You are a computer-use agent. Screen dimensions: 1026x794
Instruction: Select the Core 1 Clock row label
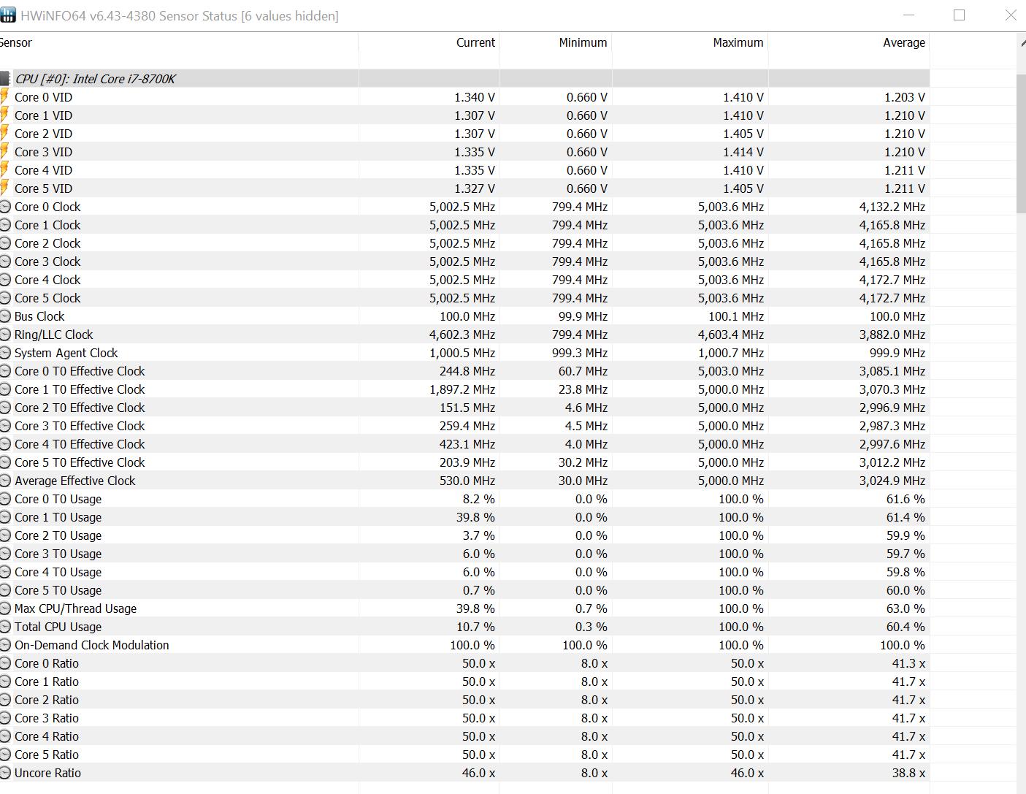point(47,225)
